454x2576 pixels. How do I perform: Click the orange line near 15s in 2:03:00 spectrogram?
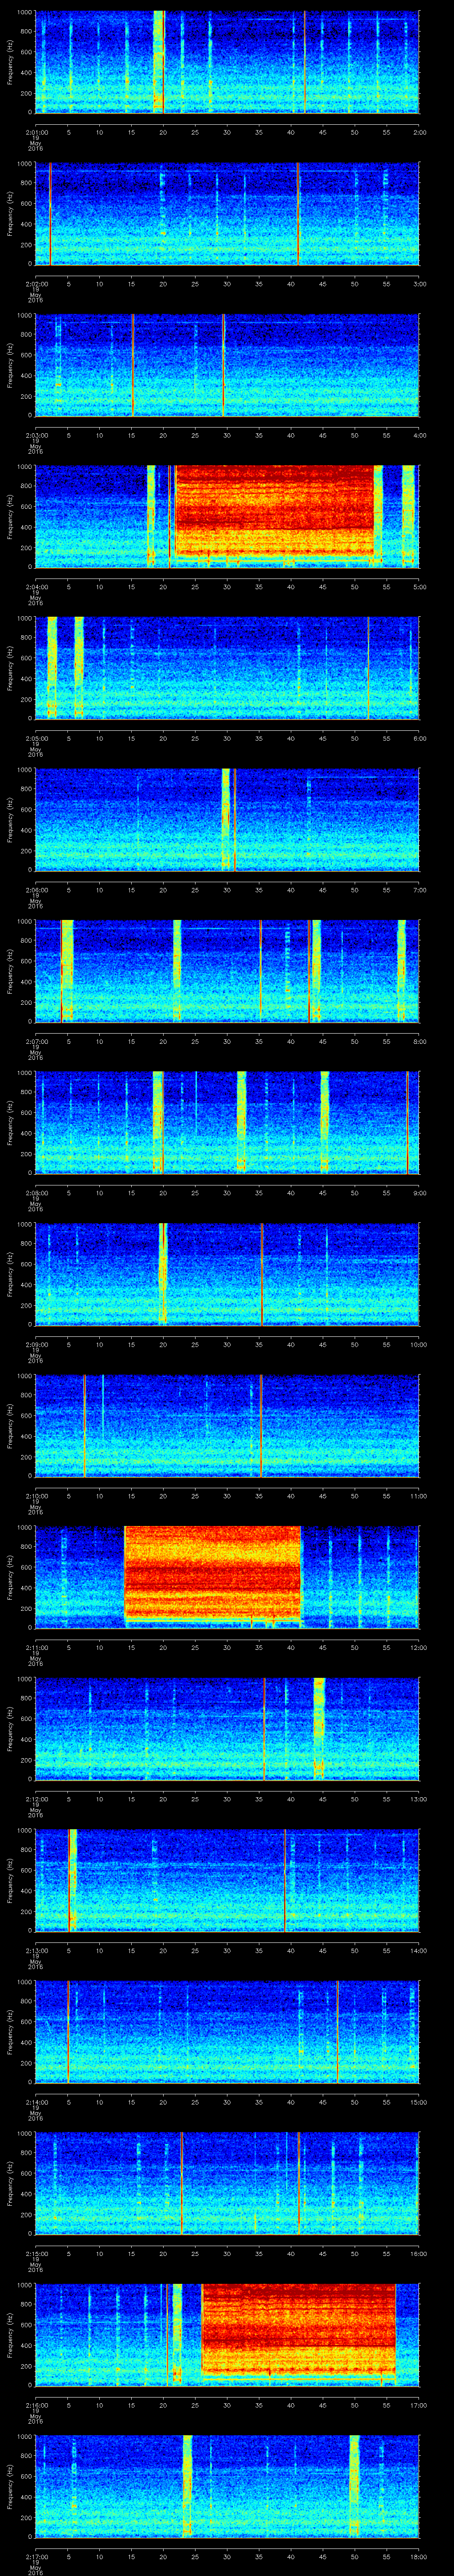[x=133, y=364]
